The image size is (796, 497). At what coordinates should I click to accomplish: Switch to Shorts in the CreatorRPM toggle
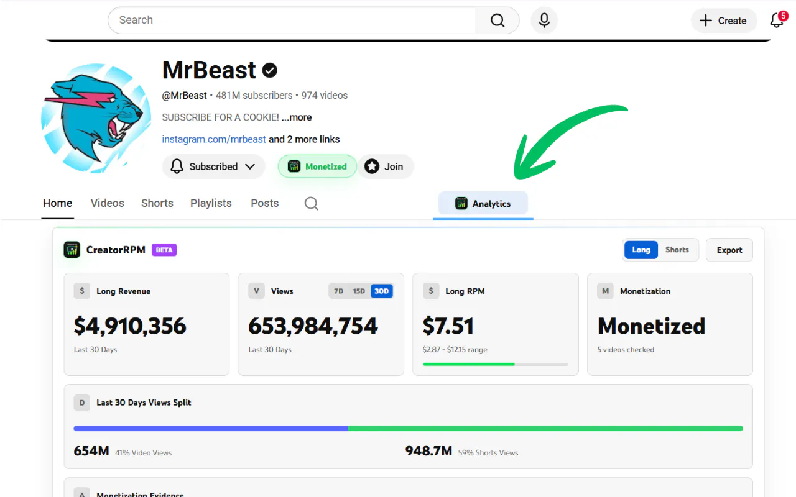pyautogui.click(x=677, y=250)
